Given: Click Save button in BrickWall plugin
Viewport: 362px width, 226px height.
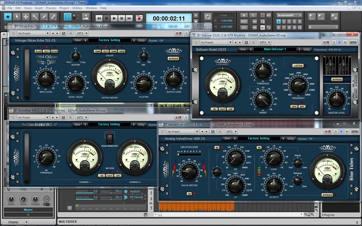Looking at the screenshot, I should coord(77,125).
